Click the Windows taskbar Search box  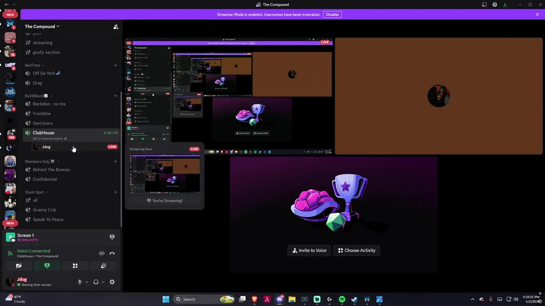(204, 299)
